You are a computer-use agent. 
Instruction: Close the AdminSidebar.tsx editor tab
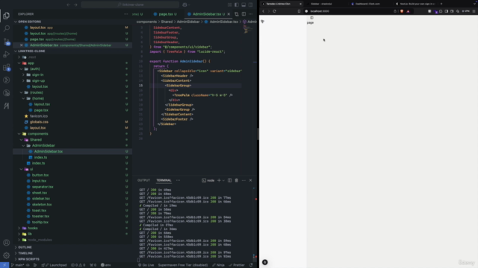click(229, 14)
